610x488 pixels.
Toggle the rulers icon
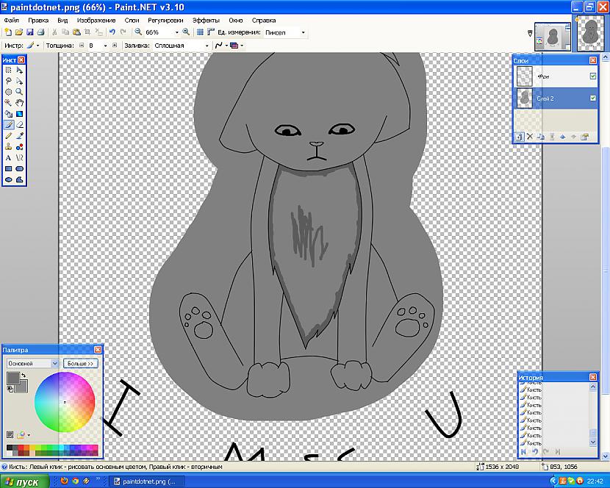(210, 32)
